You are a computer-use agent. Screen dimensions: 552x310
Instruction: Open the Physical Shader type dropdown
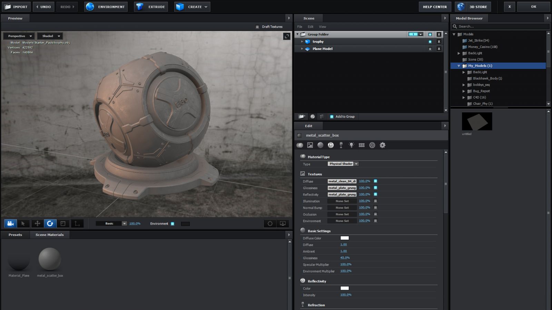(356, 164)
